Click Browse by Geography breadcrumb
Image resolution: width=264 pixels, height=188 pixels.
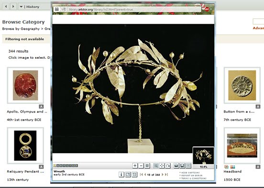(x=21, y=29)
